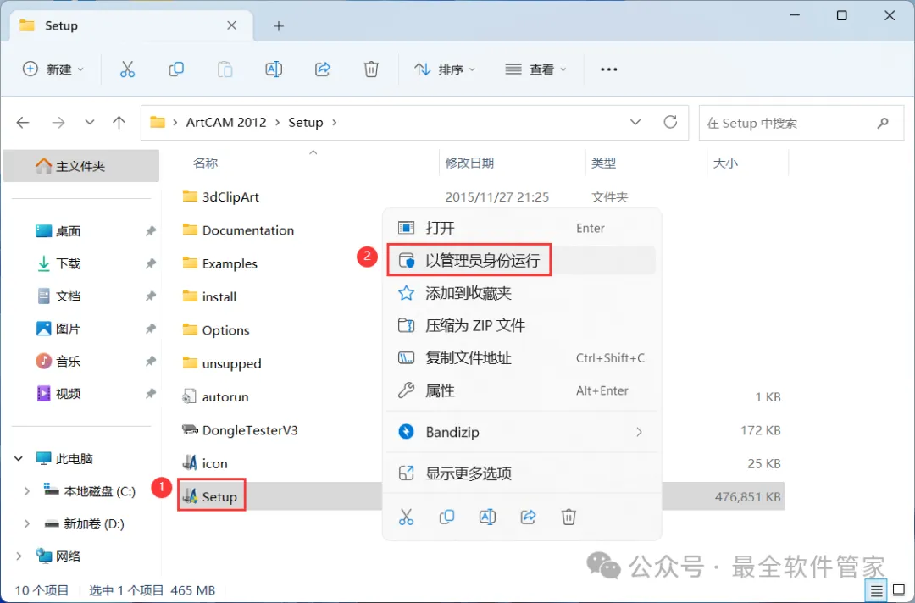Open the 排序 sort dropdown
This screenshot has height=603, width=915.
pyautogui.click(x=445, y=69)
